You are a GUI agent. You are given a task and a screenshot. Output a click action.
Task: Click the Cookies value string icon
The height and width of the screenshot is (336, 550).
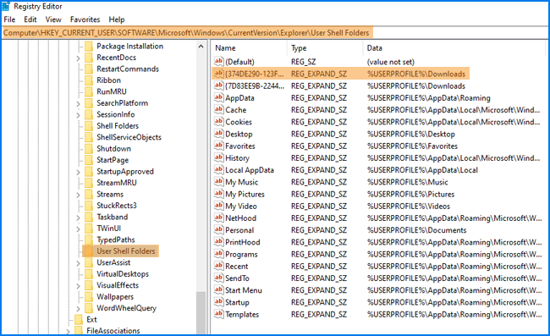pyautogui.click(x=218, y=122)
